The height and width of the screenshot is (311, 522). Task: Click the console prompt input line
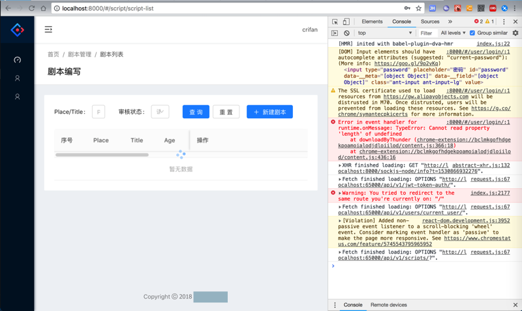point(426,266)
